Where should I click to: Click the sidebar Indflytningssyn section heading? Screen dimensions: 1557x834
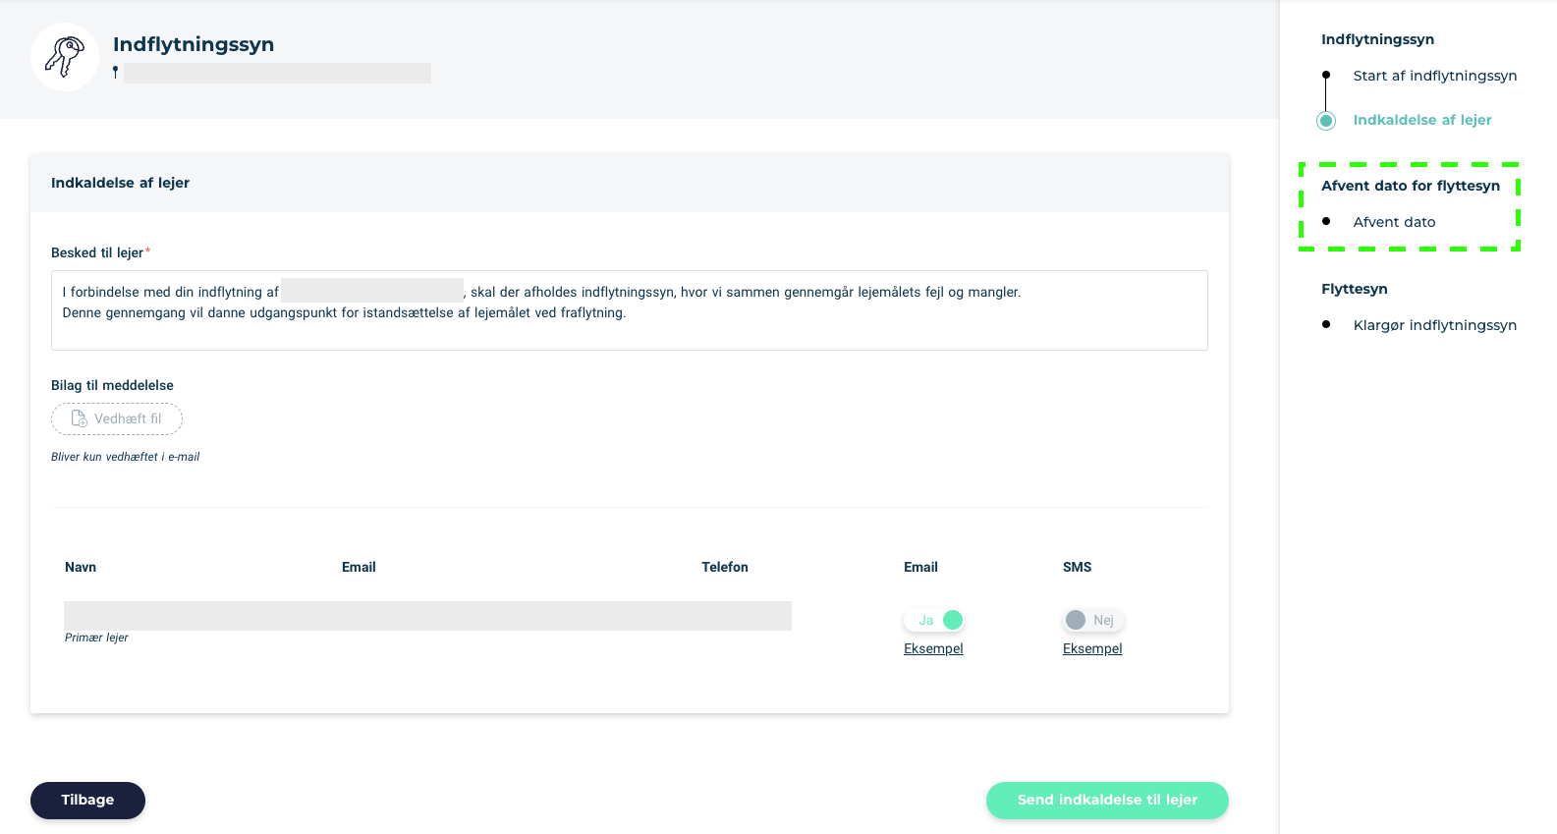(x=1377, y=39)
